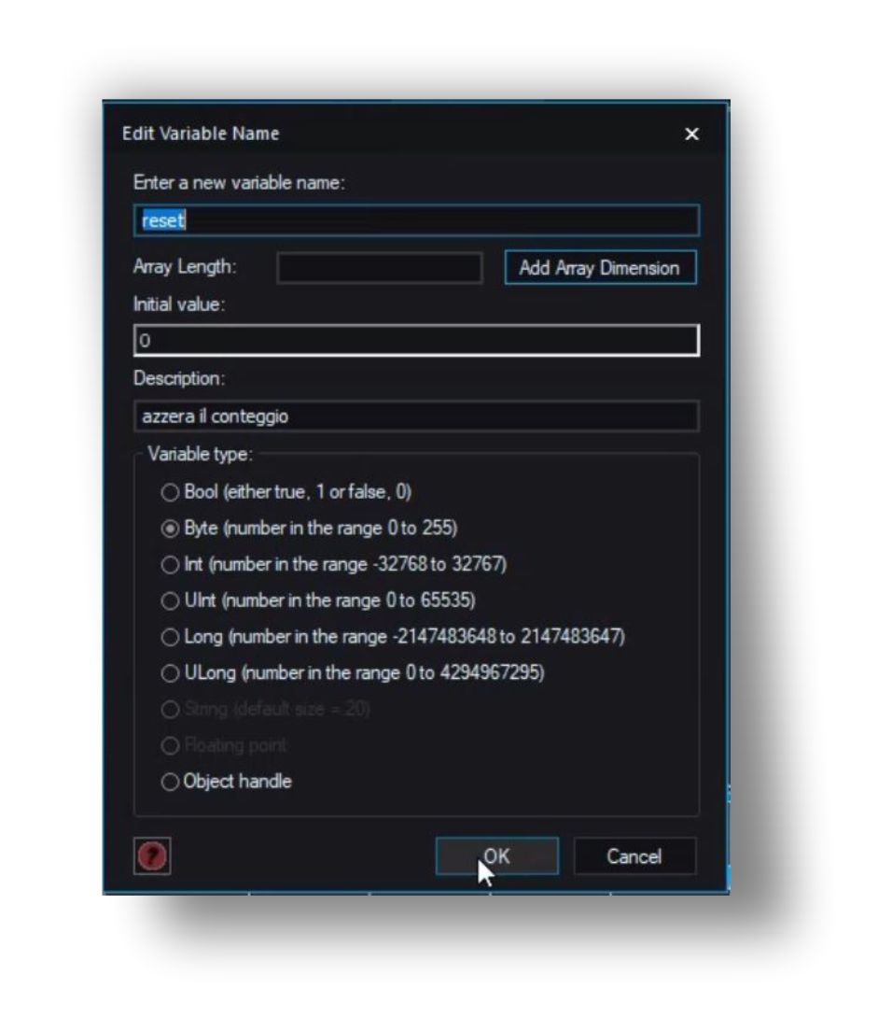Click the Description field with azzera il conteggio
This screenshot has width=892, height=1031.
pos(416,417)
